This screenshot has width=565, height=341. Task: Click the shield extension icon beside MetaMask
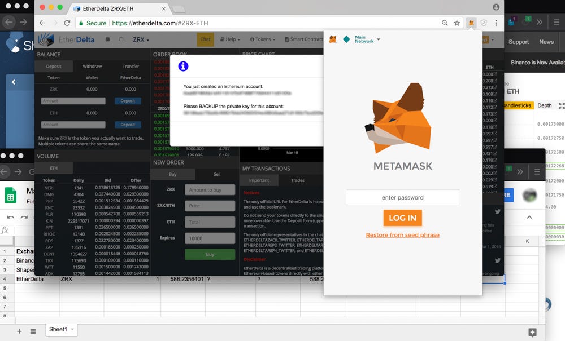point(484,23)
